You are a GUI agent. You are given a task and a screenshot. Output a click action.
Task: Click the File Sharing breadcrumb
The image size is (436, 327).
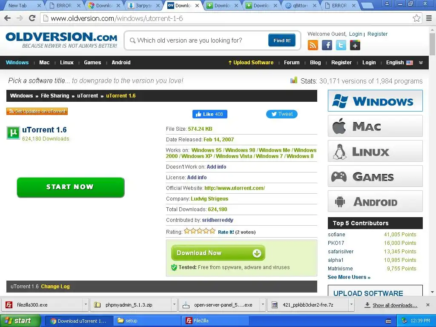pyautogui.click(x=55, y=96)
